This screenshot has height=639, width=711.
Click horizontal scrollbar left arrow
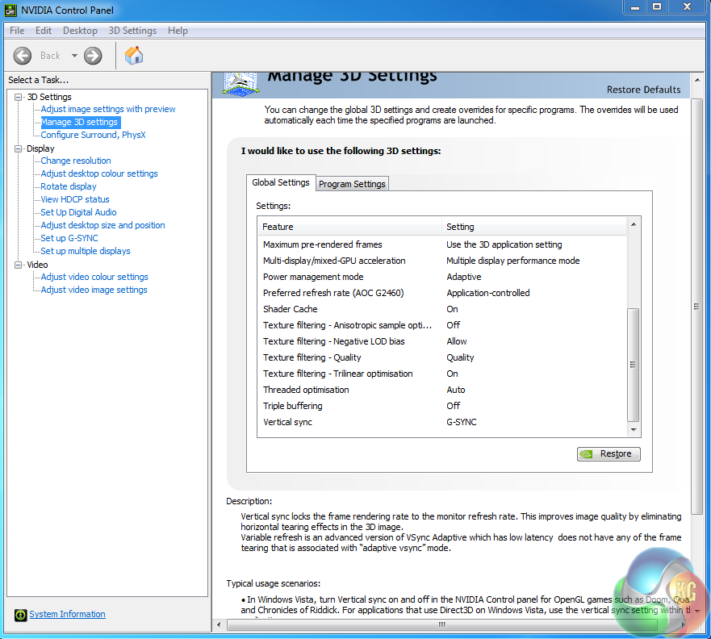(219, 625)
